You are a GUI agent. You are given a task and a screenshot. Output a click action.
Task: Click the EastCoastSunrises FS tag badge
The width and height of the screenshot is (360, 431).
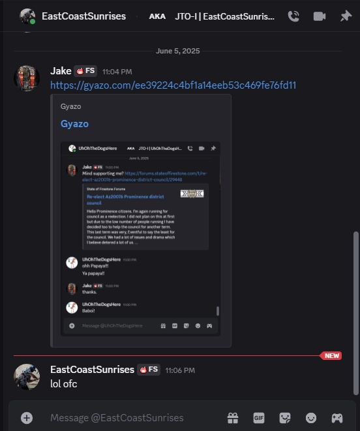click(x=149, y=370)
